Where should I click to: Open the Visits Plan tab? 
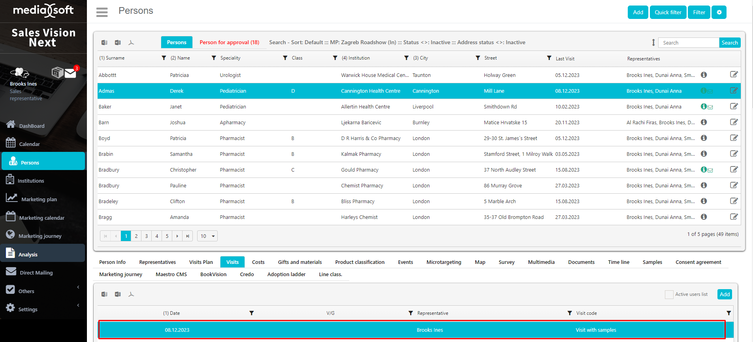point(201,262)
